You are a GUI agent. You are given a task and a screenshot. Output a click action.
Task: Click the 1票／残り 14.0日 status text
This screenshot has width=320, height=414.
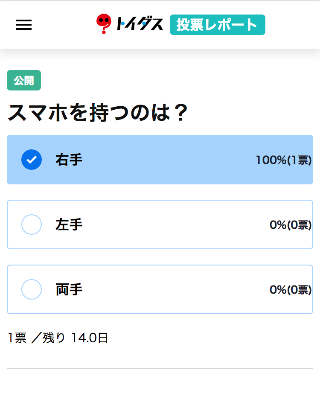[x=58, y=338]
